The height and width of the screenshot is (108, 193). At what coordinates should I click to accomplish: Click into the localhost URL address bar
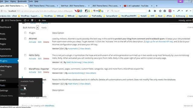[38, 11]
